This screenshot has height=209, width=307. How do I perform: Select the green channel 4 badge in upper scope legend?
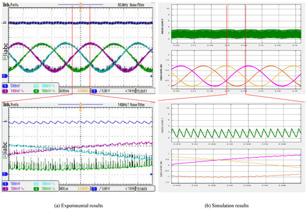coord(36,91)
